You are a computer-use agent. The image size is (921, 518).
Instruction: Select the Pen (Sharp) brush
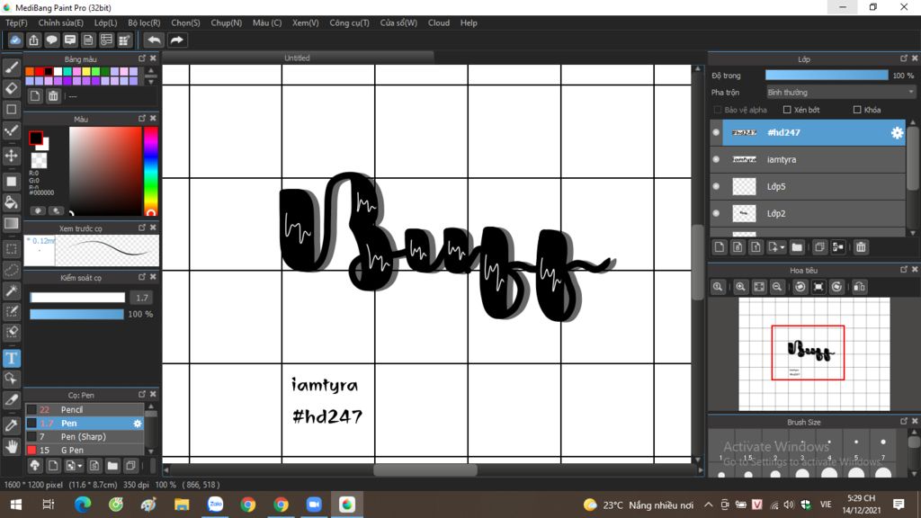point(85,437)
